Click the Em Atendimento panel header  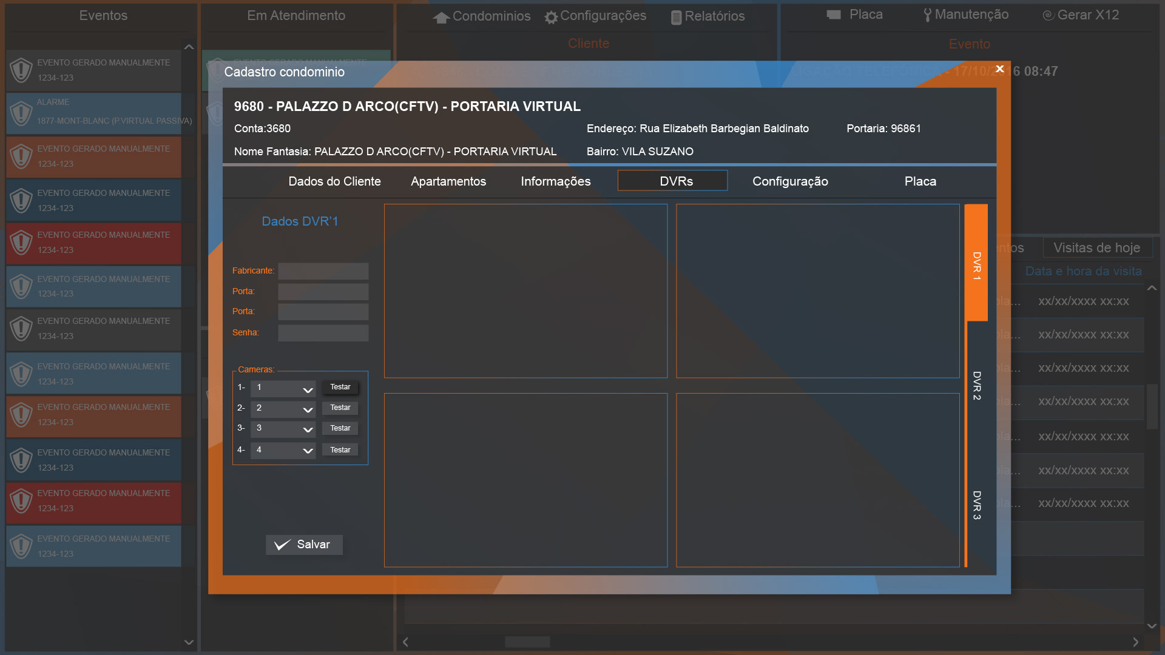click(x=296, y=16)
